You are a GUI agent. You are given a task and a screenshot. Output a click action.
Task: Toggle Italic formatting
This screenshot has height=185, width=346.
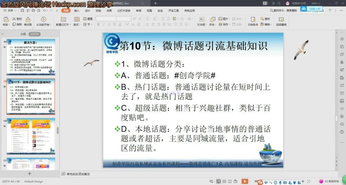tap(103, 24)
